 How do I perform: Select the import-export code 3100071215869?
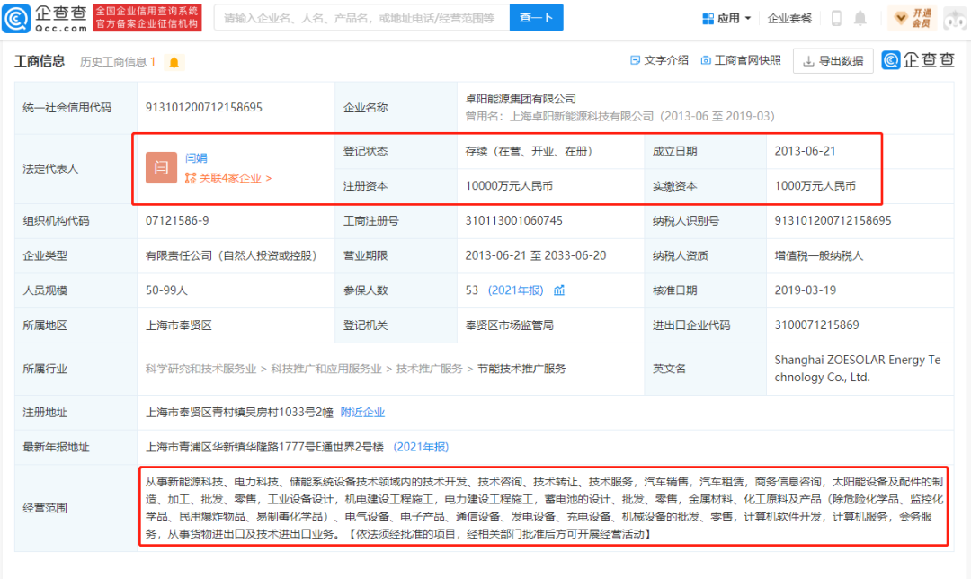point(816,325)
